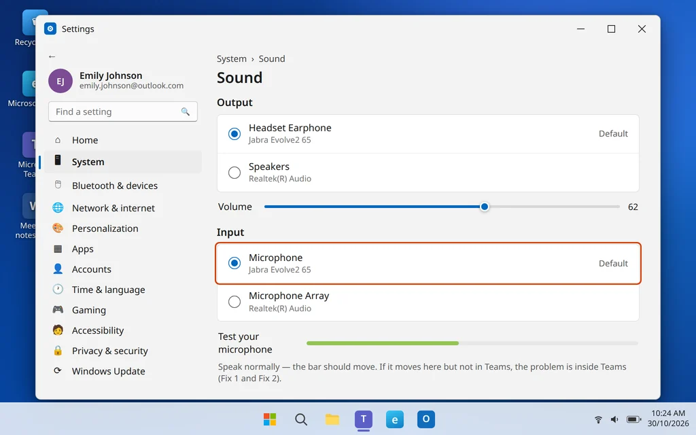Open the Home settings page

coord(122,140)
